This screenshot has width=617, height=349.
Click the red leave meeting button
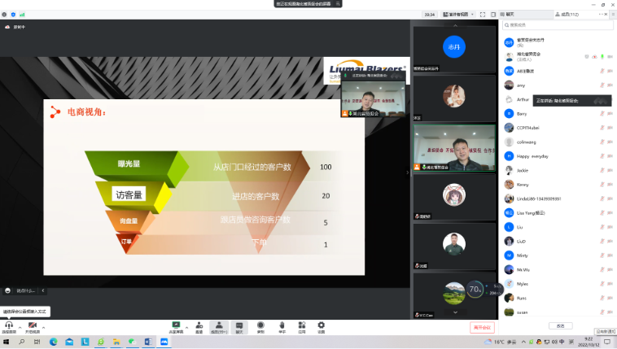[482, 327]
